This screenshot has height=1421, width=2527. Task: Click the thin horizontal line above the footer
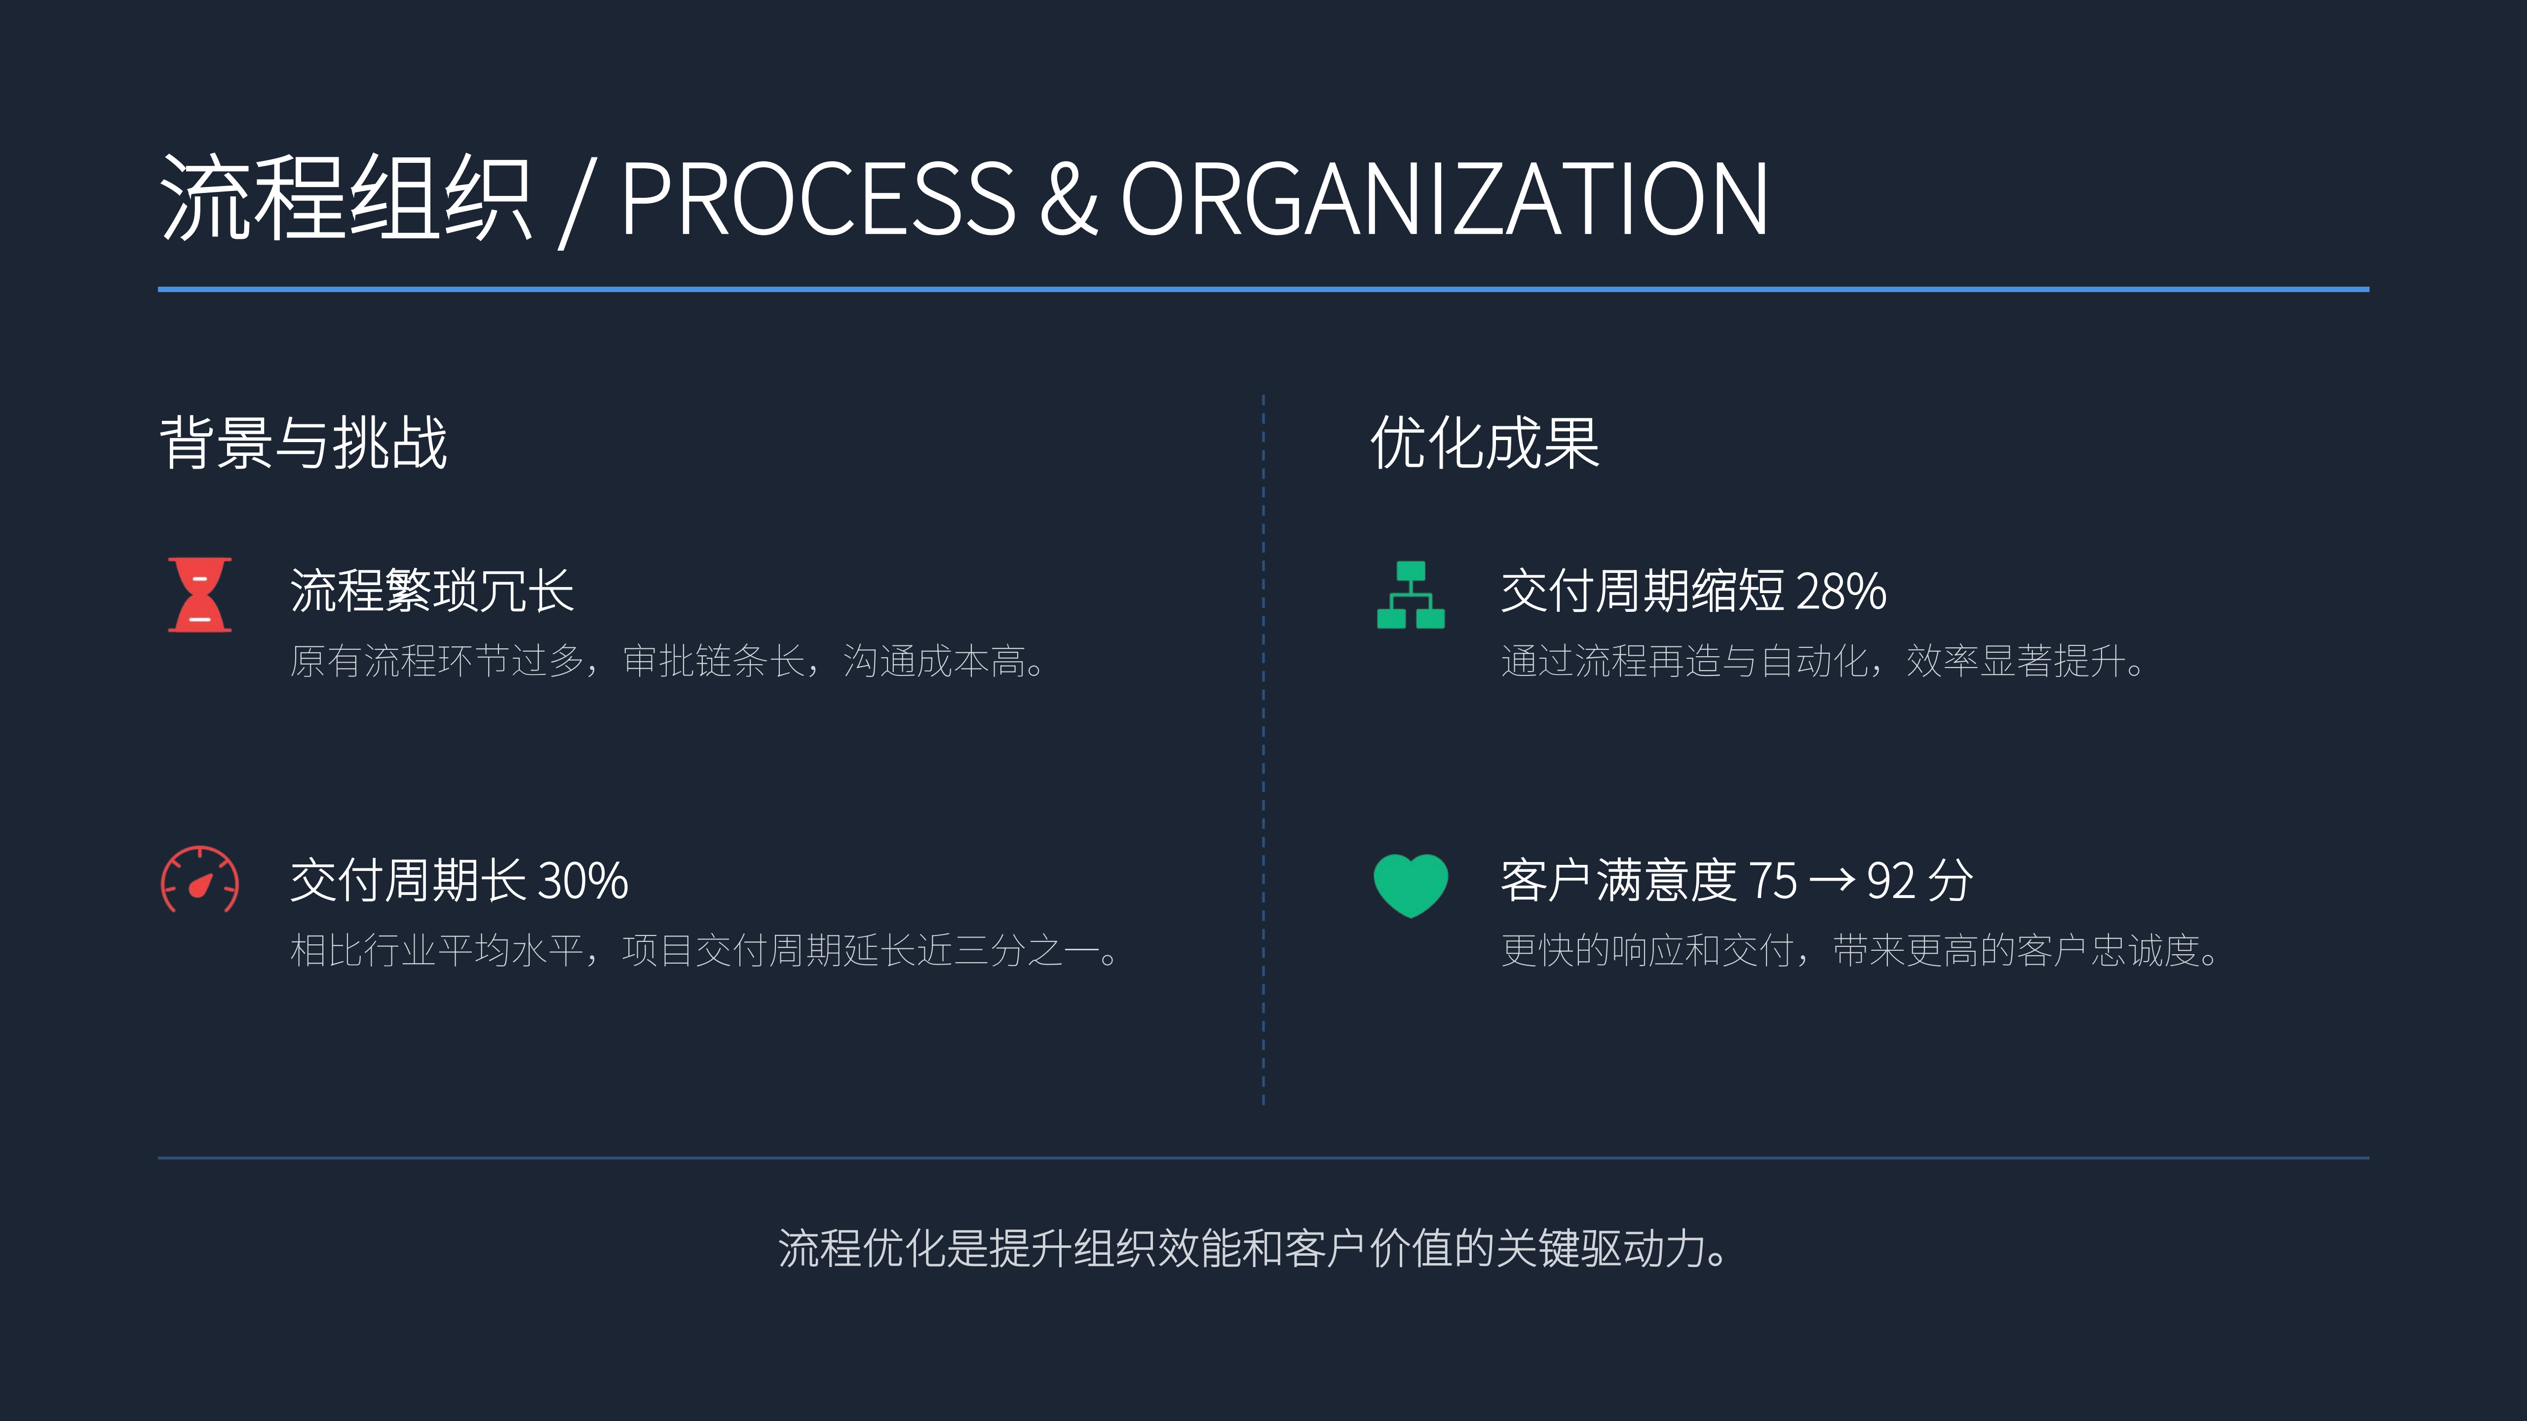tap(1263, 1158)
